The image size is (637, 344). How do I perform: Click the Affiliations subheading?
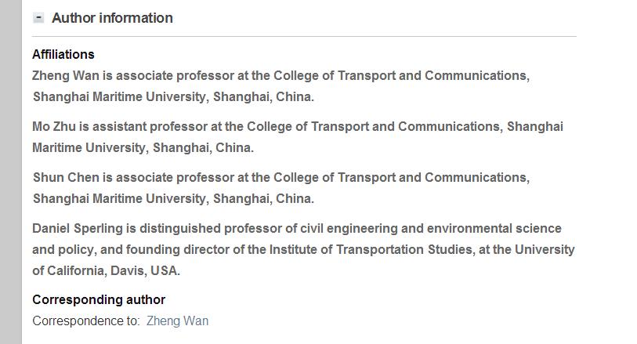pos(63,54)
